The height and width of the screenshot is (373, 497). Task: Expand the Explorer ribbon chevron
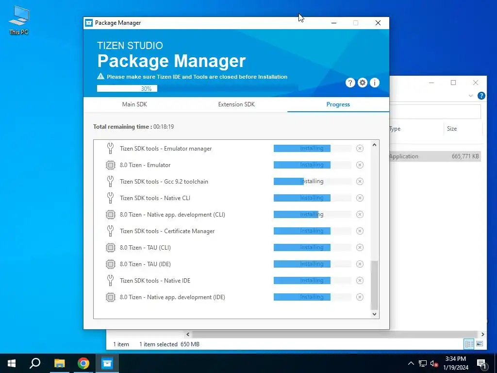pos(471,96)
